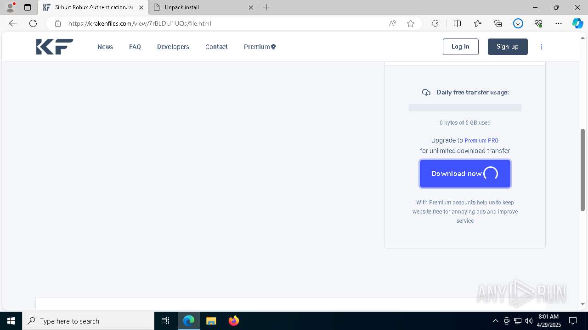Open the Read aloud icon
The height and width of the screenshot is (330, 588).
tap(392, 23)
